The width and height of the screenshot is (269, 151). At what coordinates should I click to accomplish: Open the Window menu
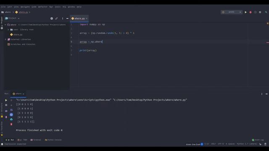[71, 7]
